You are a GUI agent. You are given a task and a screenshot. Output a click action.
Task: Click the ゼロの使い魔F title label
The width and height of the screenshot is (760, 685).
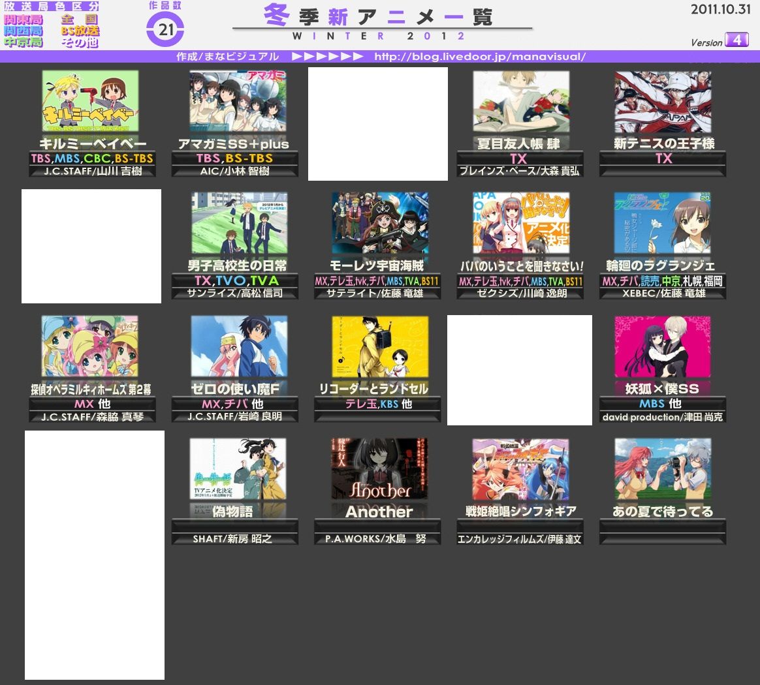235,389
